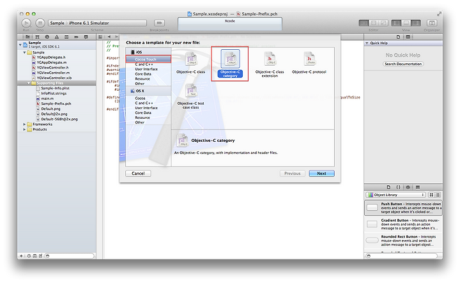The width and height of the screenshot is (460, 283).
Task: Toggle the Navigator pane view button
Action: click(396, 23)
